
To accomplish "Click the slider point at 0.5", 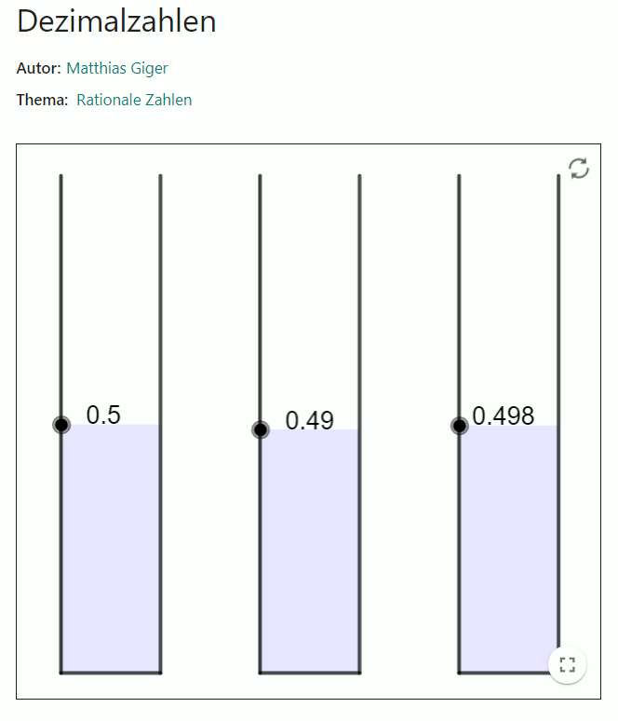I will point(61,425).
